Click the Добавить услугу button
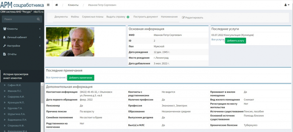The image size is (293, 132). pyautogui.click(x=235, y=41)
